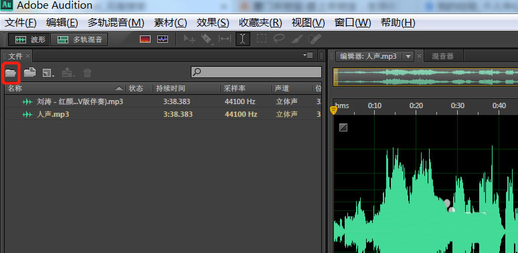518x253 pixels.
Task: Click the 0:30 mark on timeline ruler
Action: pyautogui.click(x=458, y=105)
